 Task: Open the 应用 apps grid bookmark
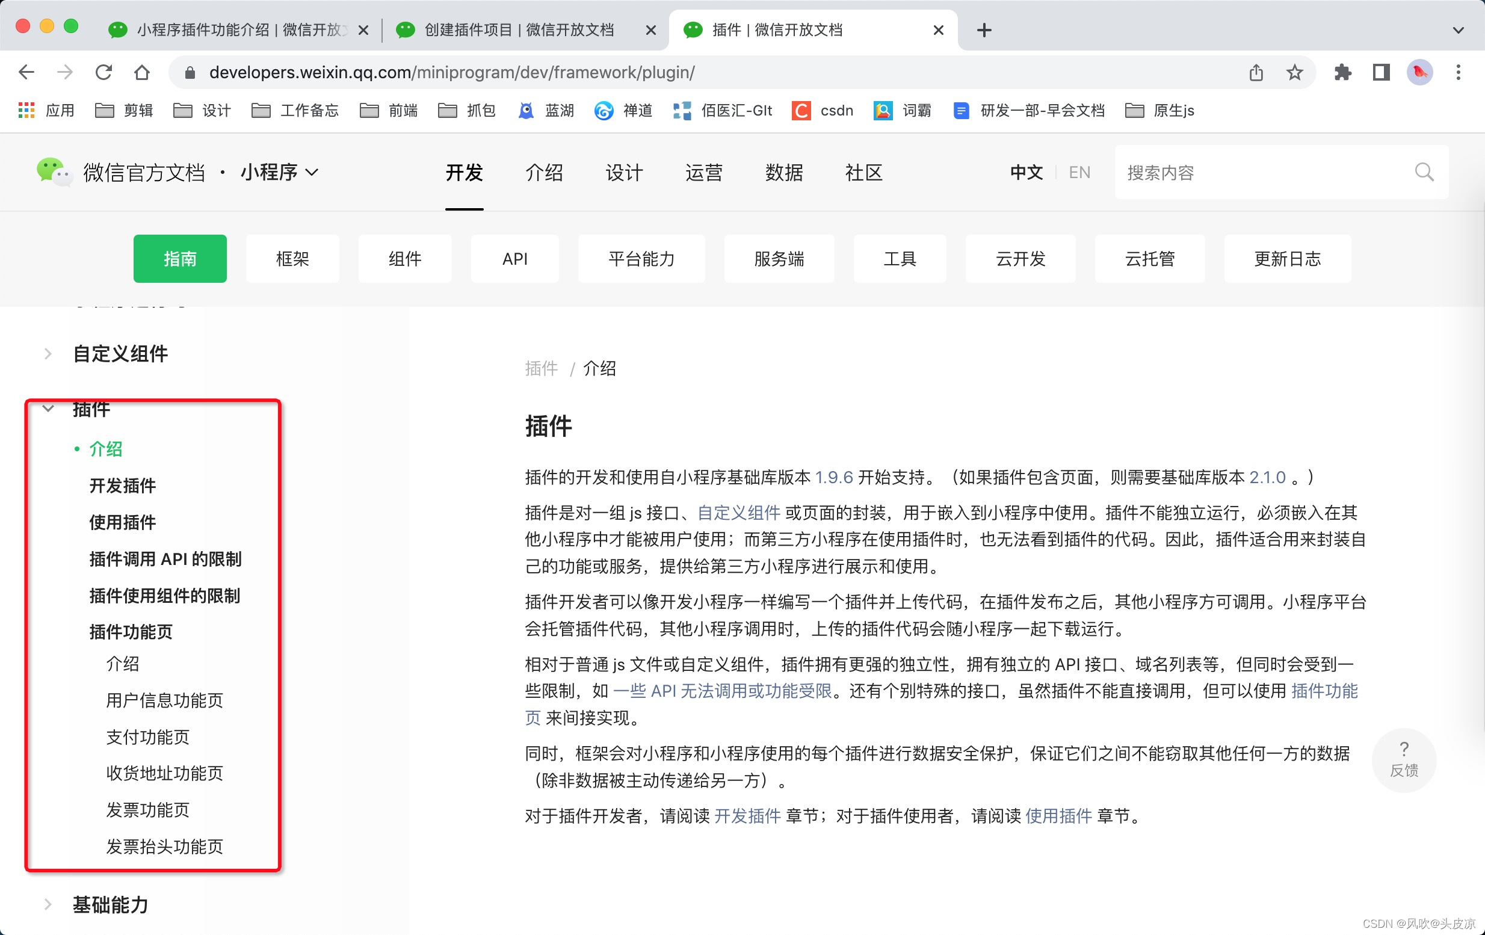coord(46,110)
